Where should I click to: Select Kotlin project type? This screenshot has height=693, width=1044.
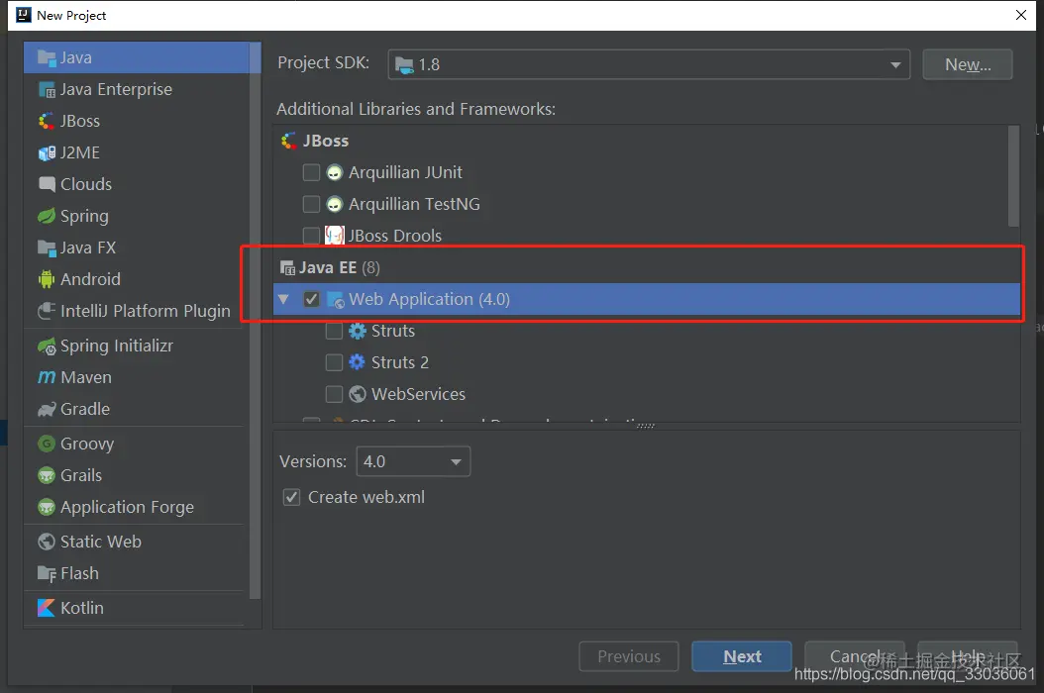(137, 608)
